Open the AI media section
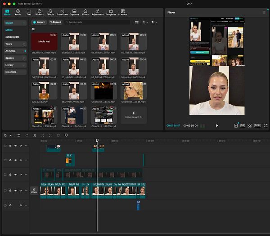Image resolution: width=270 pixels, height=236 pixels. tap(15, 51)
